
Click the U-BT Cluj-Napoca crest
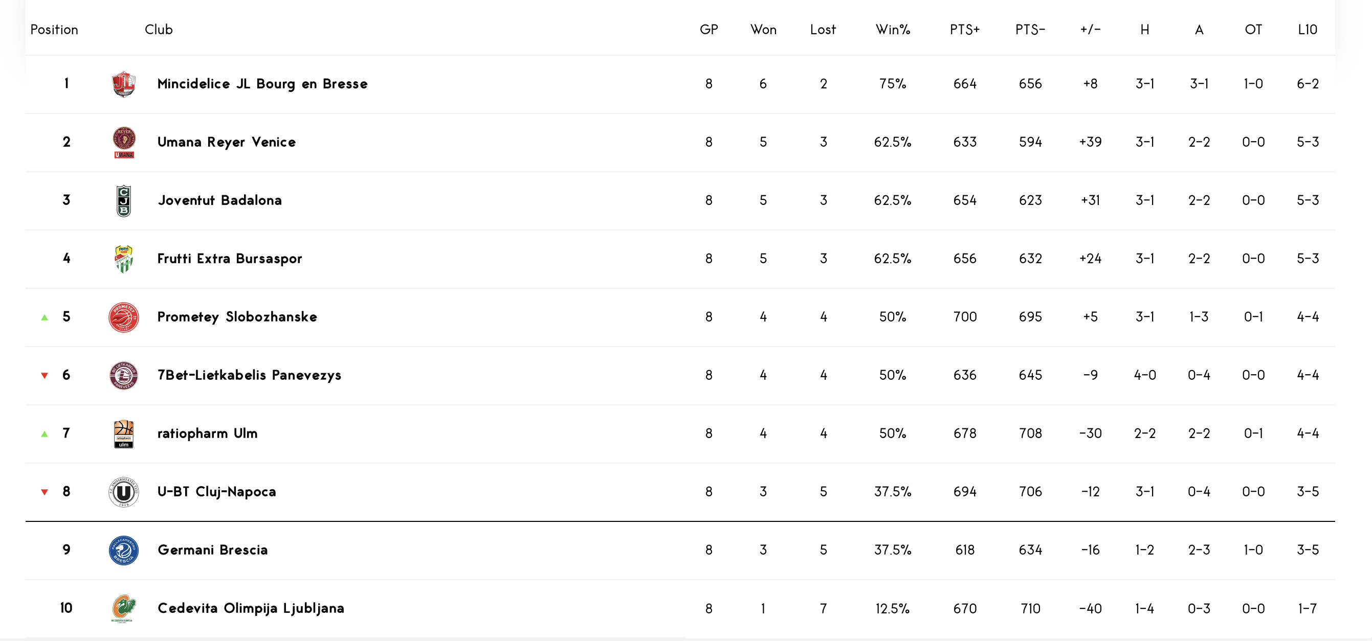click(124, 492)
